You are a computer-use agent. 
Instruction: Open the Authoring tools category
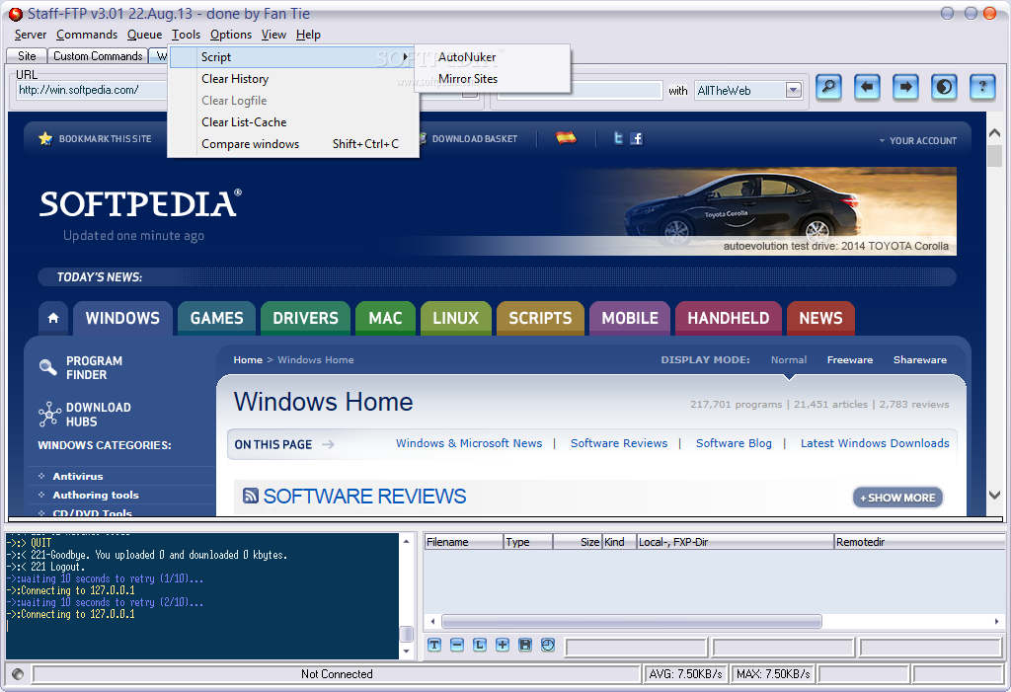pos(96,495)
